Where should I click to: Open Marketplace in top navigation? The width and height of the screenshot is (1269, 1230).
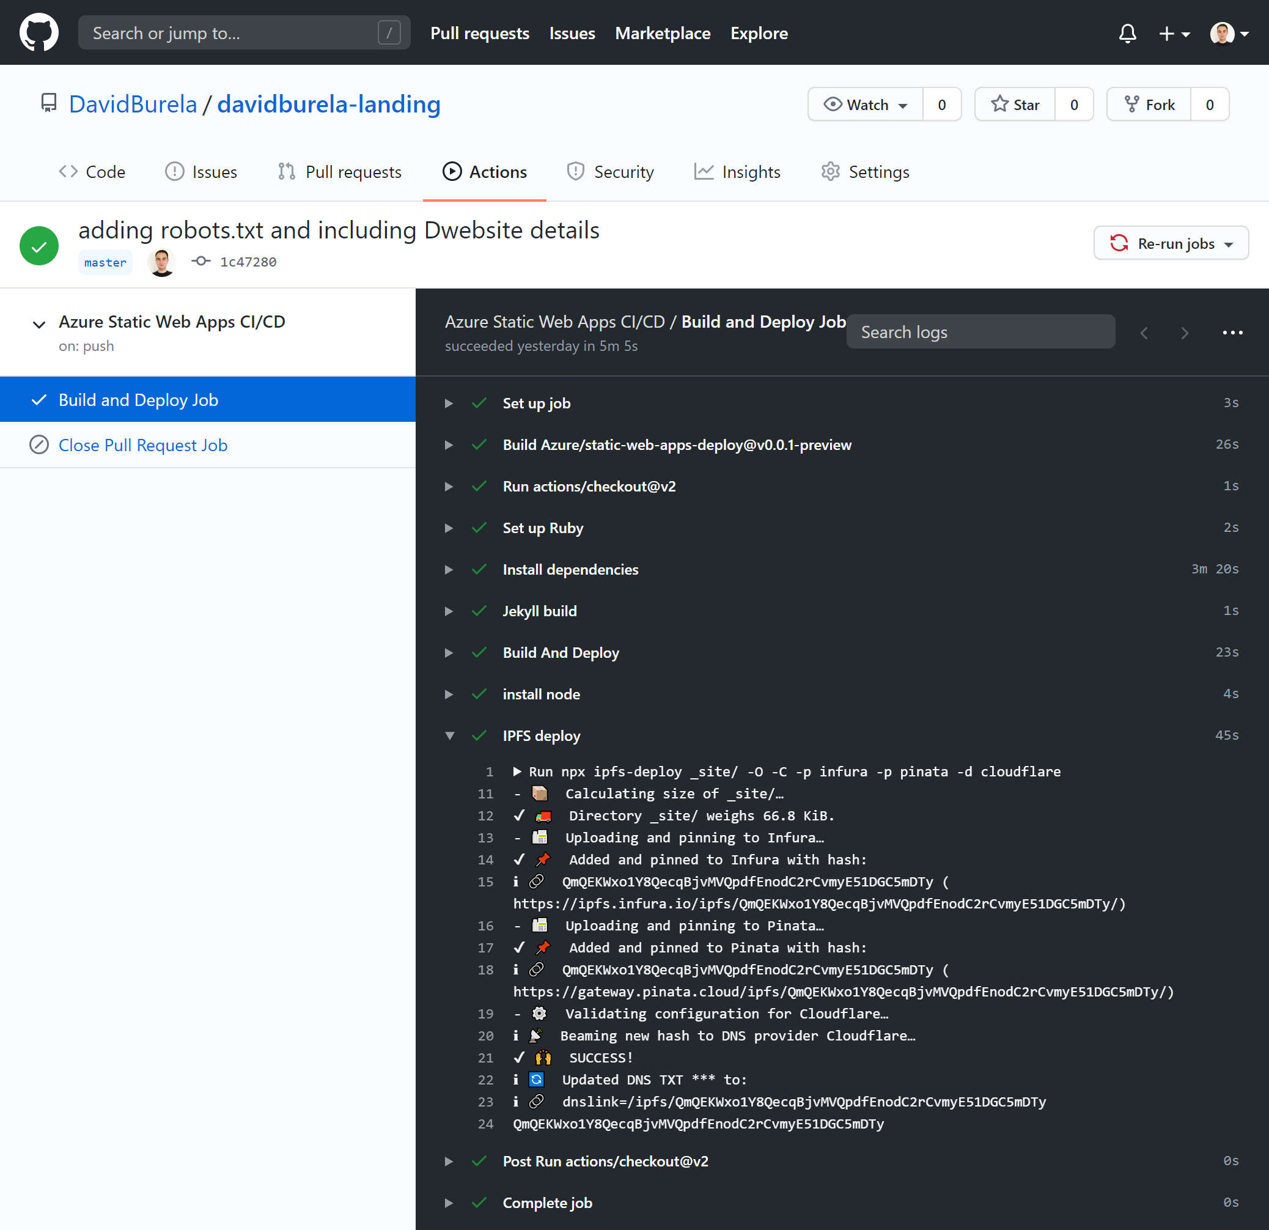[663, 33]
